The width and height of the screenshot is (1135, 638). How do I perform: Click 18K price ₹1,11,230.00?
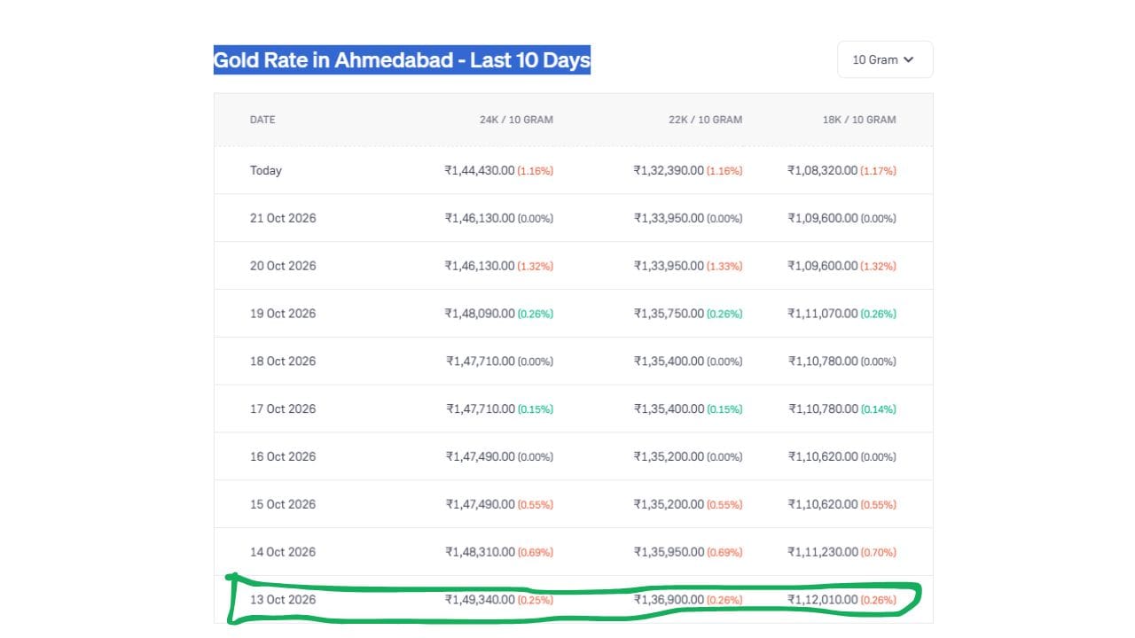click(823, 552)
